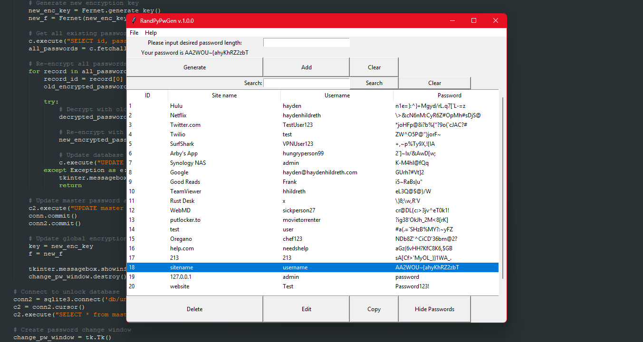Viewport: 643px width, 342px height.
Task: Click Clear next to the Search button
Action: [434, 83]
